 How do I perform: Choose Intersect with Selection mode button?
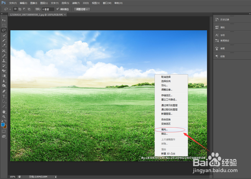(29, 9)
